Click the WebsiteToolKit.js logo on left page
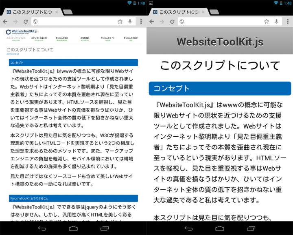293x235 pixels. coord(22,32)
